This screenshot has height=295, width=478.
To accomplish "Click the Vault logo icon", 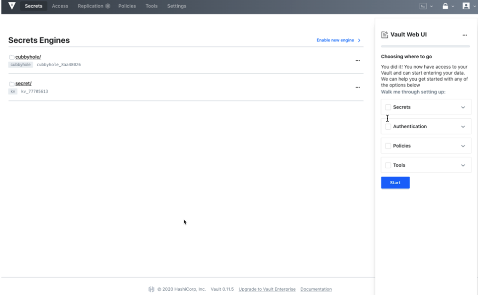I will click(x=12, y=6).
